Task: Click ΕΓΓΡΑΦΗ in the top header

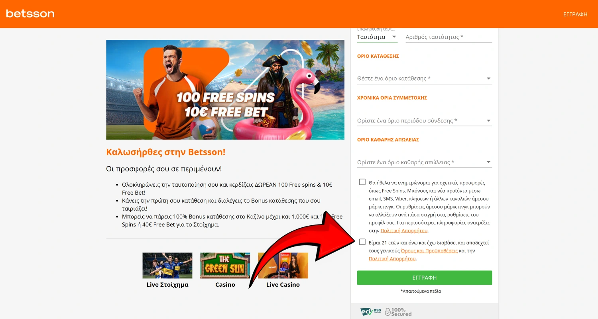Action: (x=575, y=14)
